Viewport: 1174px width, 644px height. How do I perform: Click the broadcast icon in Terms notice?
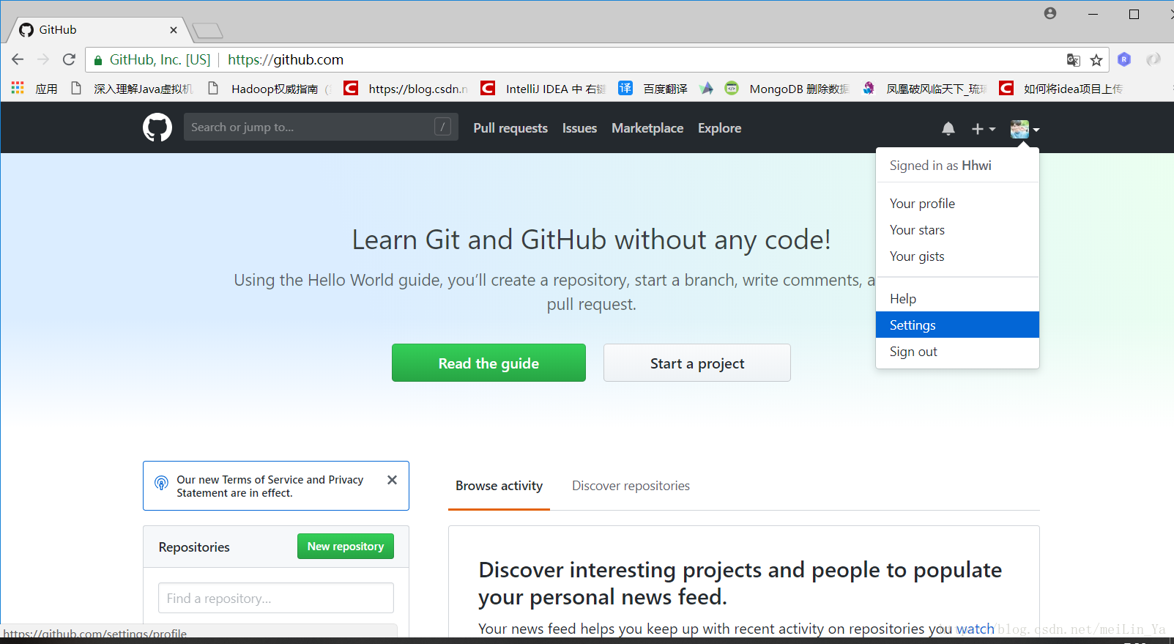click(161, 484)
